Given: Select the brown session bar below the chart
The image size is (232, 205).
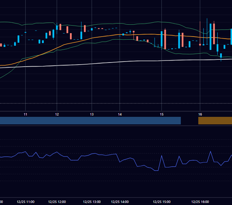Looking at the screenshot, I should pyautogui.click(x=215, y=121).
